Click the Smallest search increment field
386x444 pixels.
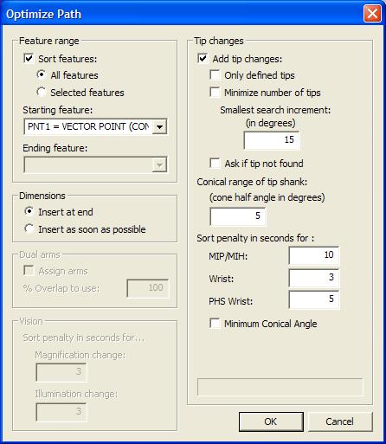coord(272,140)
